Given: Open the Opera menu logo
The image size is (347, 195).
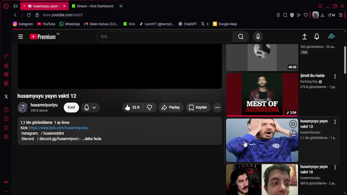Looking at the screenshot, I should pos(6,6).
